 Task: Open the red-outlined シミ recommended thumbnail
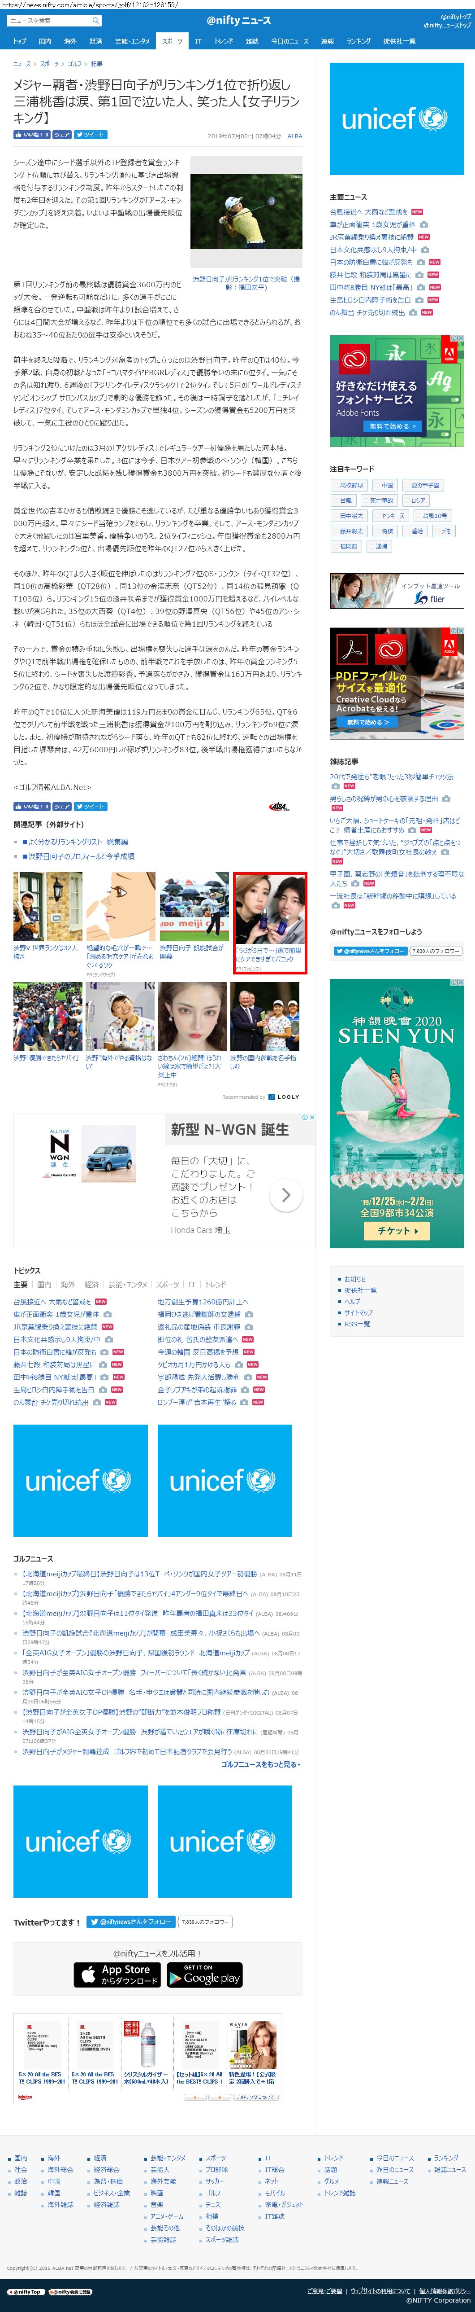point(270,923)
